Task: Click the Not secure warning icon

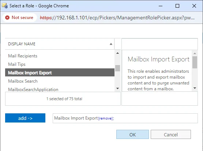Action: [x=7, y=18]
